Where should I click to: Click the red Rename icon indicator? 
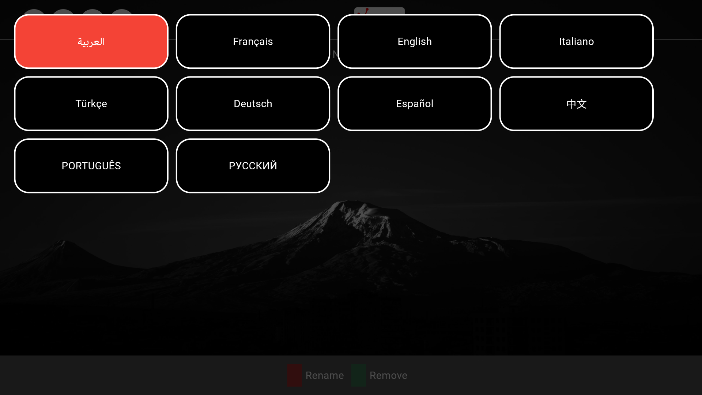pos(294,376)
